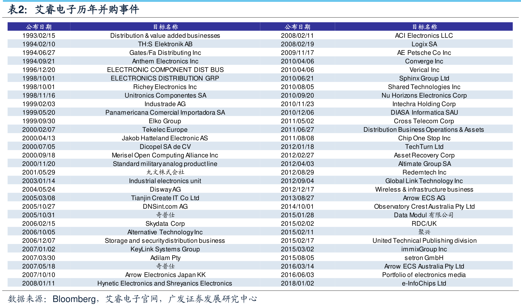This screenshot has height=308, width=521.
Task: Click Dicopel SA de CV
Action: [x=165, y=147]
